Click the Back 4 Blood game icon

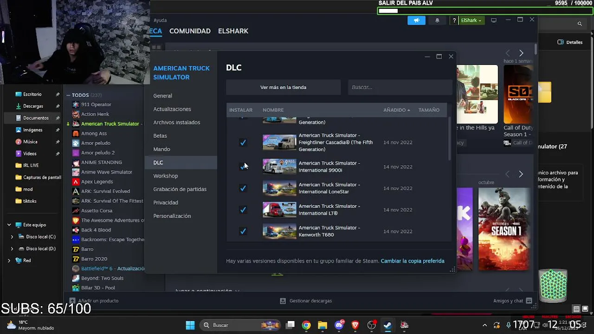coord(76,230)
